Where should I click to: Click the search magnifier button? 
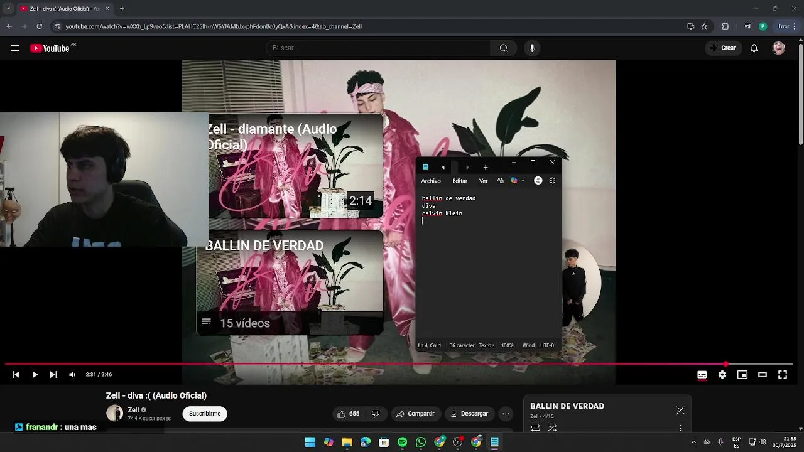click(x=504, y=48)
